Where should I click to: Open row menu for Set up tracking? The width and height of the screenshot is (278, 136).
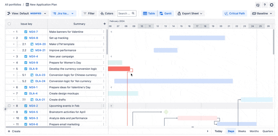point(104,38)
